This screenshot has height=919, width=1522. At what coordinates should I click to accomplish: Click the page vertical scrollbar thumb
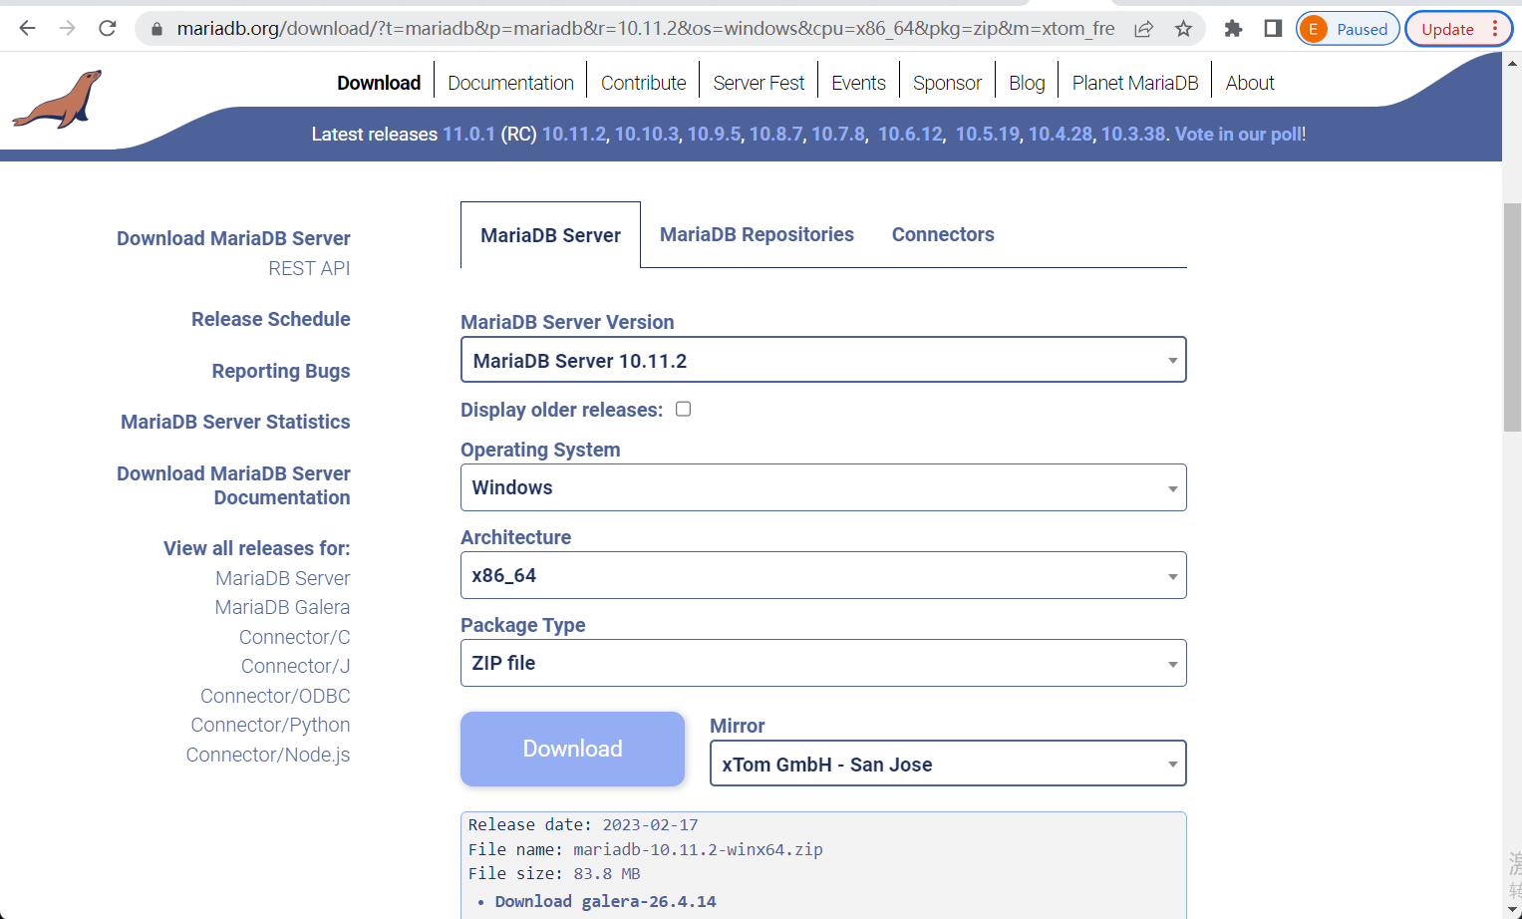click(x=1512, y=316)
